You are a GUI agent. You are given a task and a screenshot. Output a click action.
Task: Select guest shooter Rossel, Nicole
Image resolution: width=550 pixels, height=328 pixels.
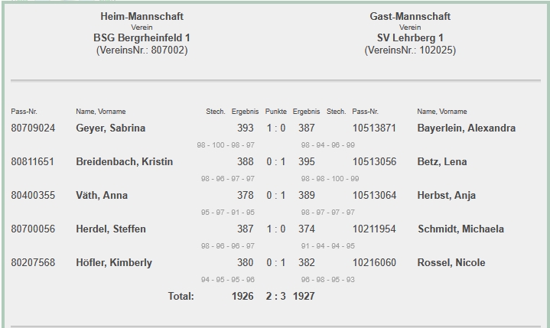451,263
